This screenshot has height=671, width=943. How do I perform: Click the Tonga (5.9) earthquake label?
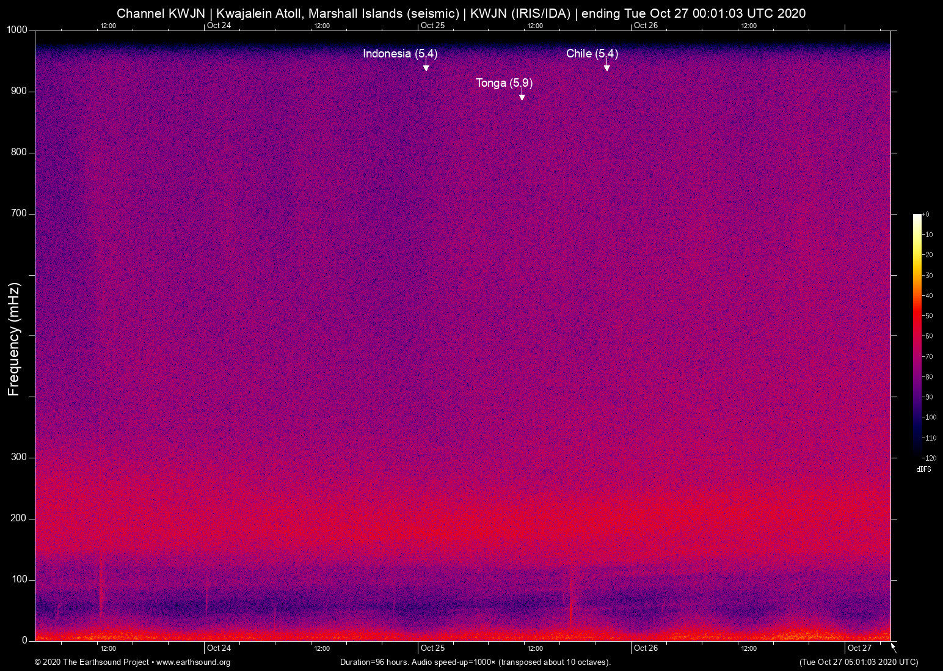point(504,83)
